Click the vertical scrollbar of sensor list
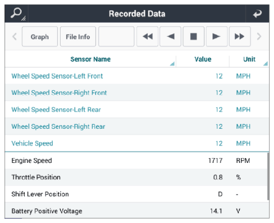Screen dimensions: 274x223 268,176
